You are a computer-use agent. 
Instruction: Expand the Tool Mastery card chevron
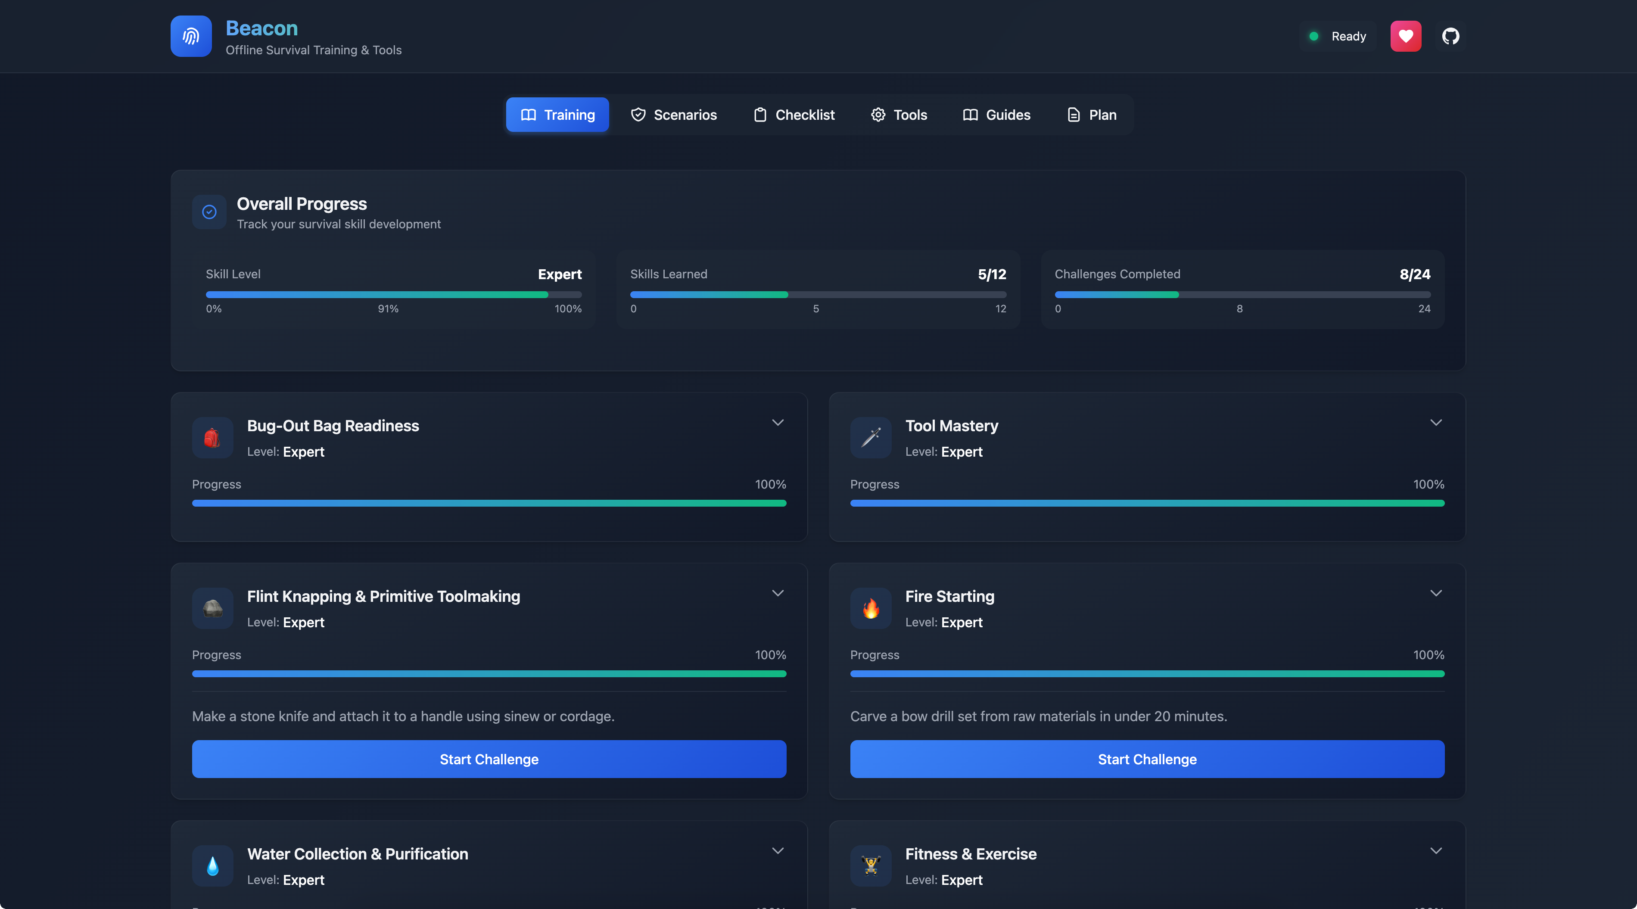tap(1435, 423)
